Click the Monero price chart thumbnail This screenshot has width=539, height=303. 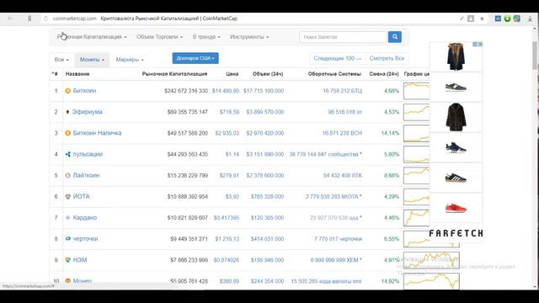pos(432,280)
